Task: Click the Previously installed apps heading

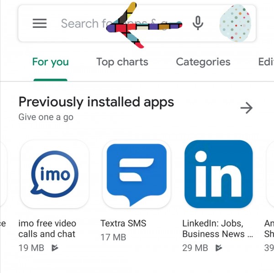Action: pos(96,102)
